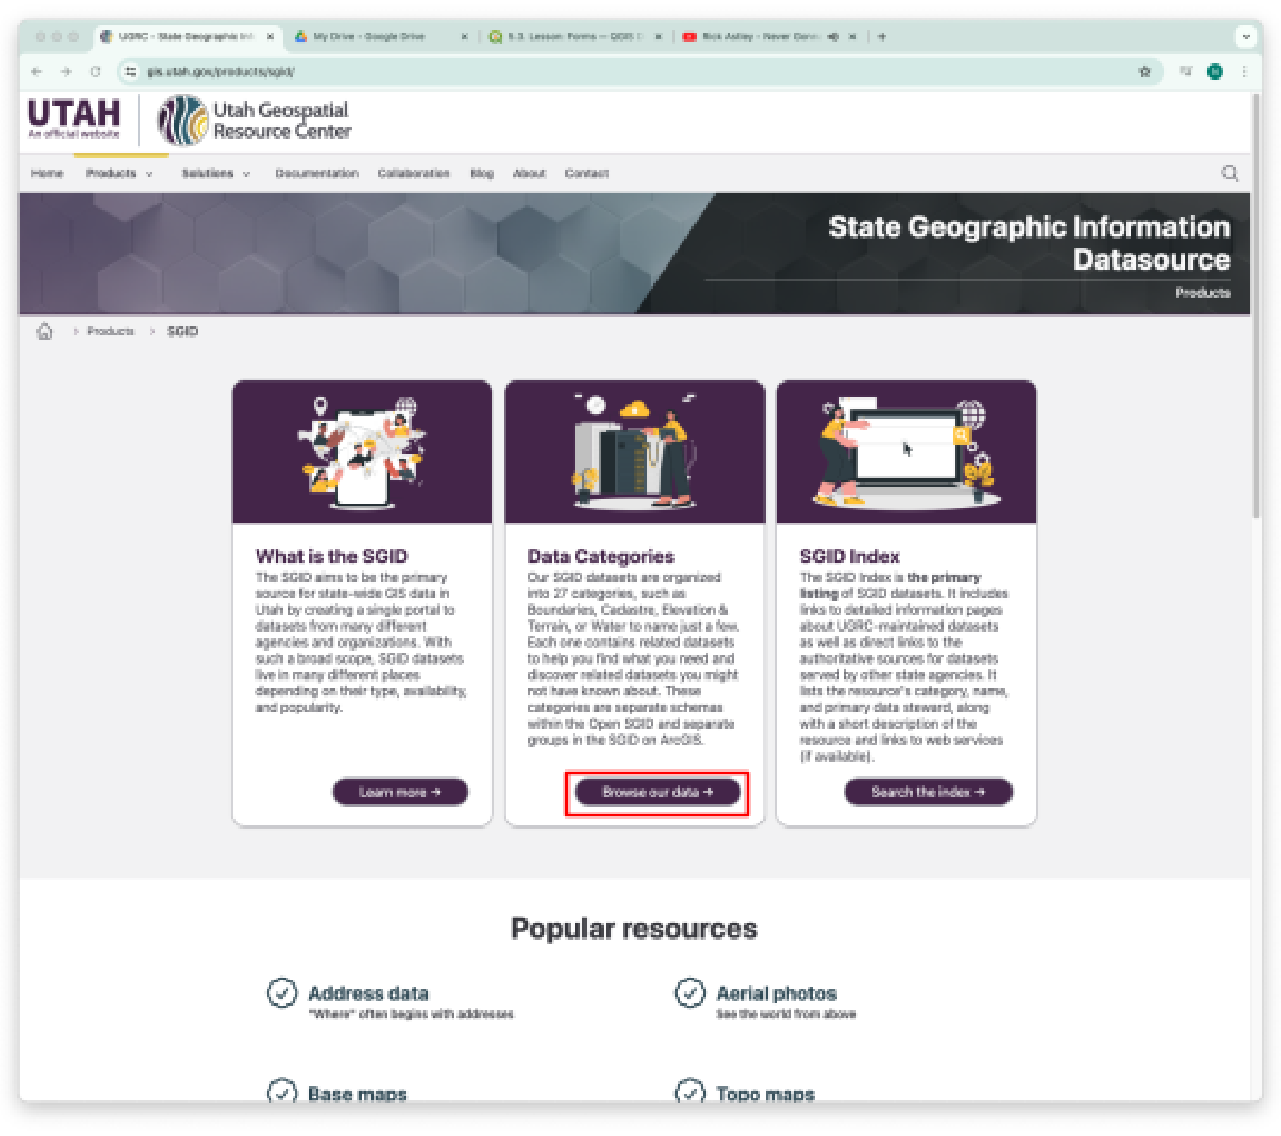Click the Utah Geospatial Resource Center logo

coord(254,120)
